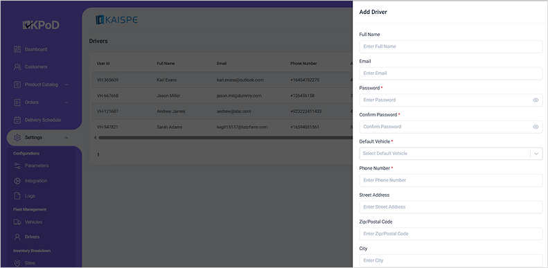Image resolution: width=548 pixels, height=268 pixels.
Task: Click the Select Default Vehicle combo box
Action: point(451,154)
